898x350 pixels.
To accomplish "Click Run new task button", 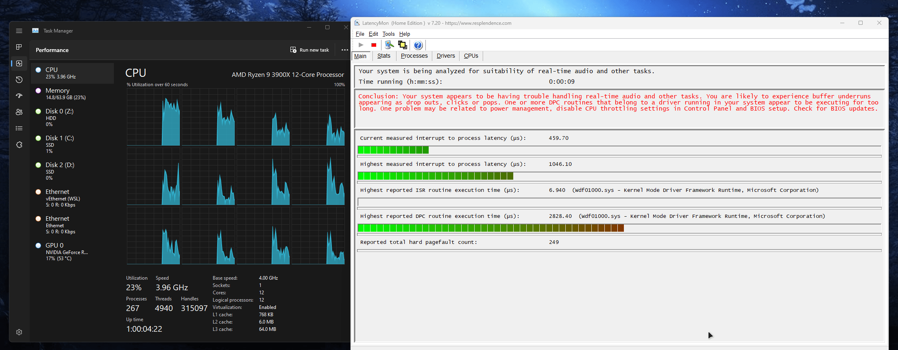I will pos(310,50).
